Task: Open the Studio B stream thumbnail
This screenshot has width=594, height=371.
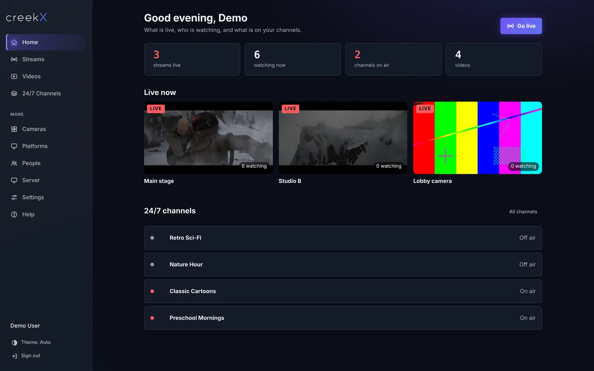Action: click(343, 138)
